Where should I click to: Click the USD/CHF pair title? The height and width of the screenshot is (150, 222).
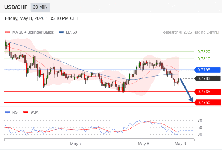(x=16, y=7)
